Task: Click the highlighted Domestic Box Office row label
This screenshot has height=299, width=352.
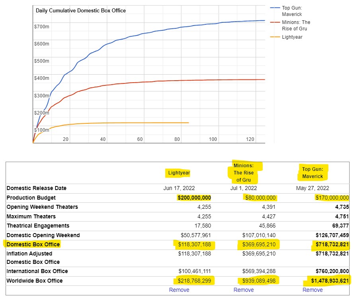Action: (x=33, y=244)
